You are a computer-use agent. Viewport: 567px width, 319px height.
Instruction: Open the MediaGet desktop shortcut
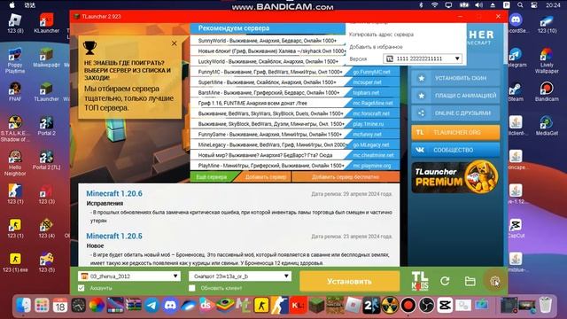click(x=547, y=126)
